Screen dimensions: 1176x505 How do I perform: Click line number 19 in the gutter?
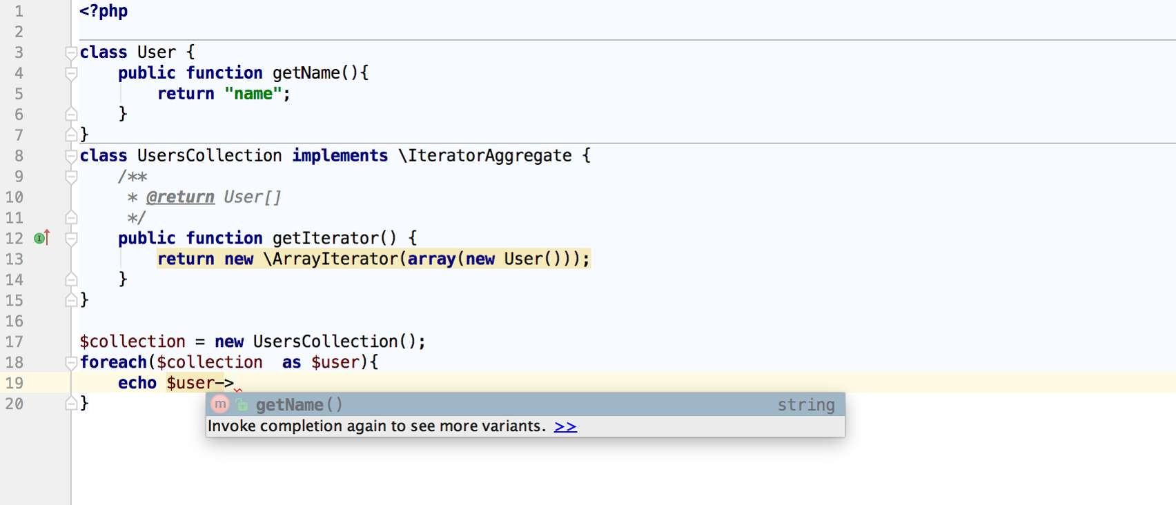point(14,384)
